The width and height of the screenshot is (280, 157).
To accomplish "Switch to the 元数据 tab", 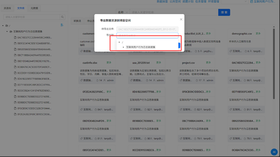I will pos(34,8).
